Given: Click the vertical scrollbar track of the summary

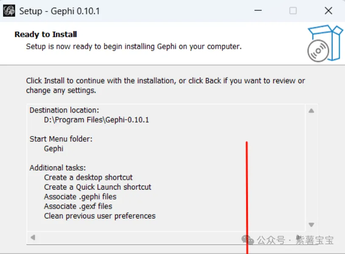Looking at the screenshot, I should (x=311, y=167).
